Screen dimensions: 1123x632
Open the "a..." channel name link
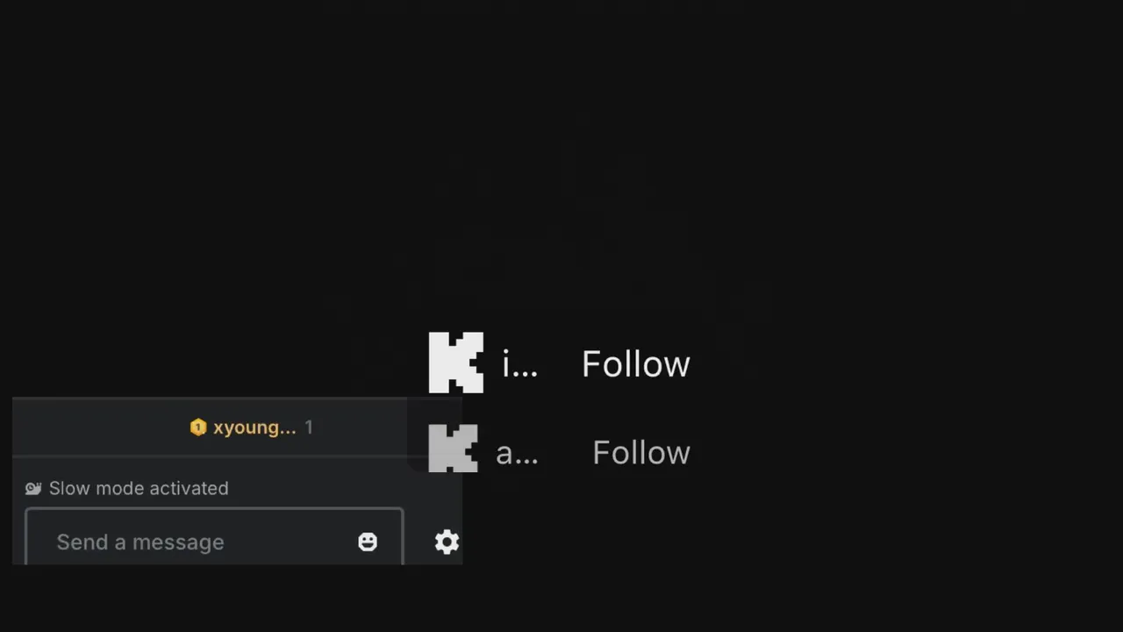click(x=517, y=453)
